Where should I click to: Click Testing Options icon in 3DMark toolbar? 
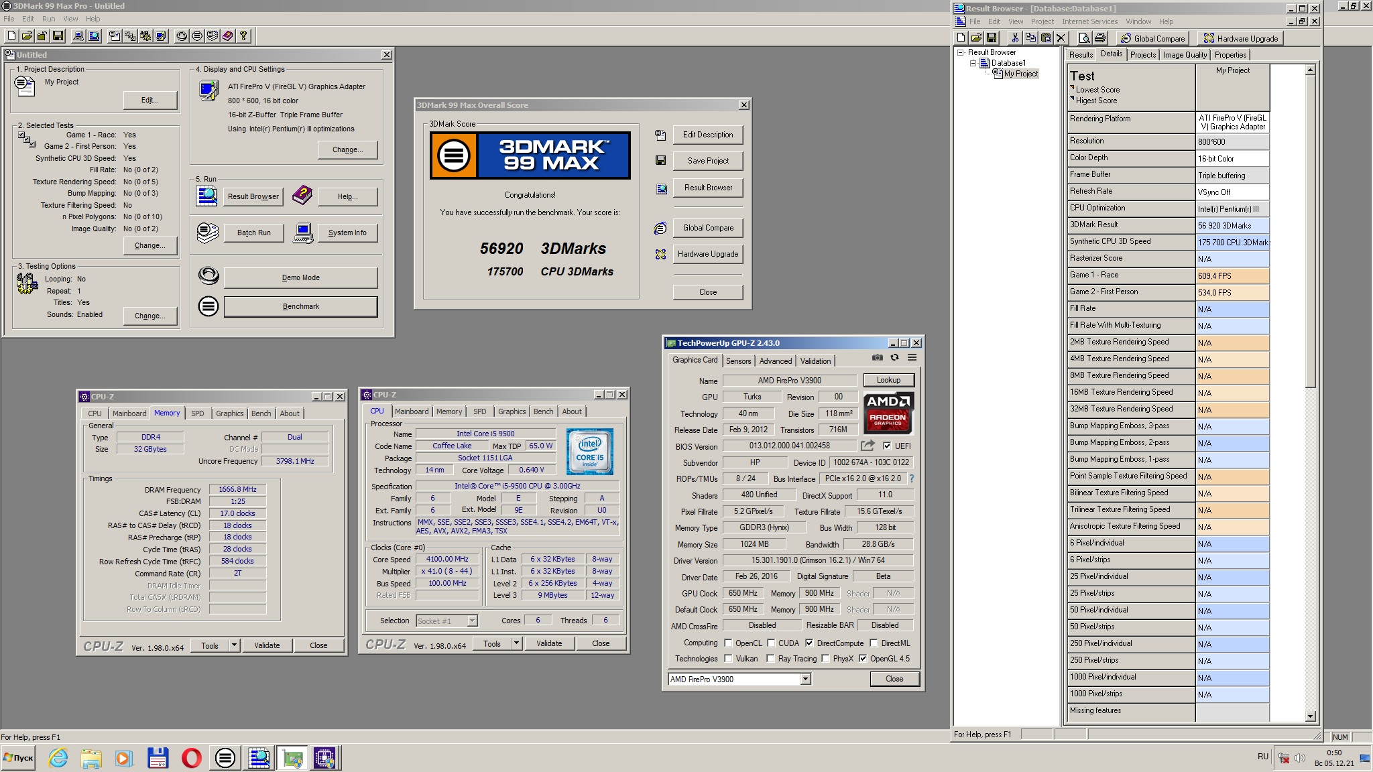tap(145, 36)
